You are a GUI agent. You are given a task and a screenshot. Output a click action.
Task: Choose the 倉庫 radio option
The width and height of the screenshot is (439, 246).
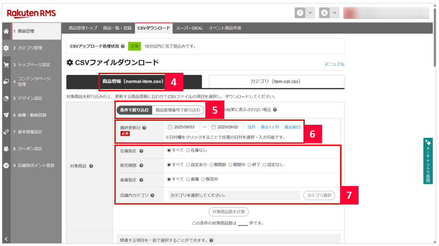[x=188, y=179]
